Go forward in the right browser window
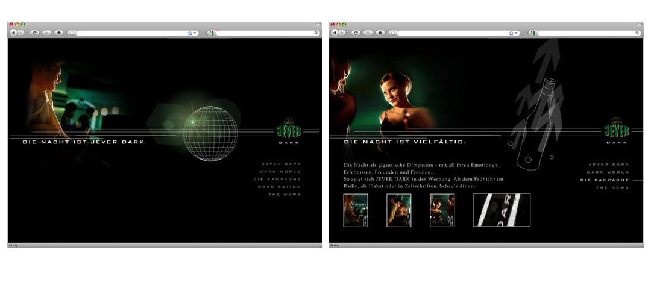 pos(342,33)
